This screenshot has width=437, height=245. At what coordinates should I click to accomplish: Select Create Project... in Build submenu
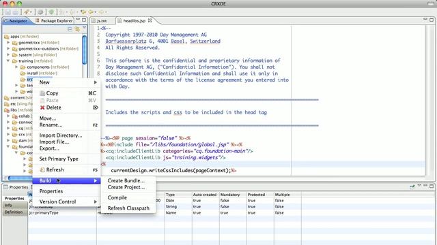pos(128,187)
